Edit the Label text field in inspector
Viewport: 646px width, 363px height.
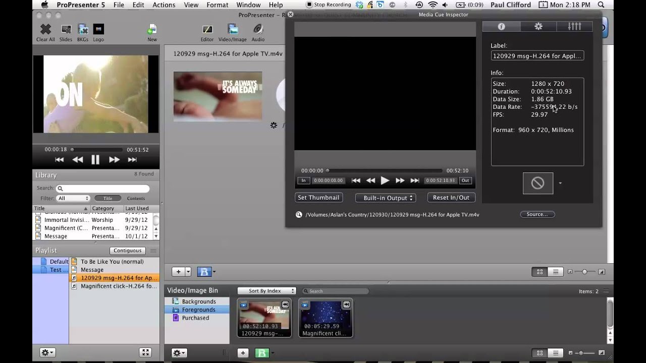537,56
